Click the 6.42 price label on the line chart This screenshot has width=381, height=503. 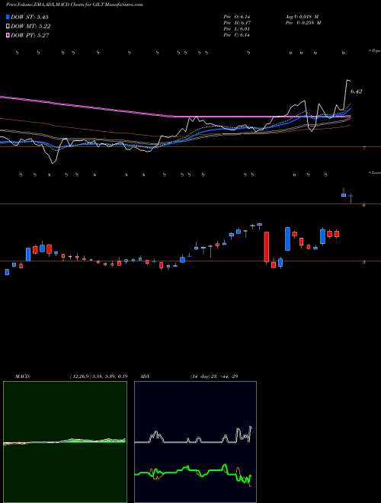357,91
